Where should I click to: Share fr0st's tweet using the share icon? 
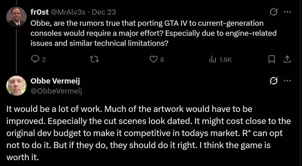287,59
